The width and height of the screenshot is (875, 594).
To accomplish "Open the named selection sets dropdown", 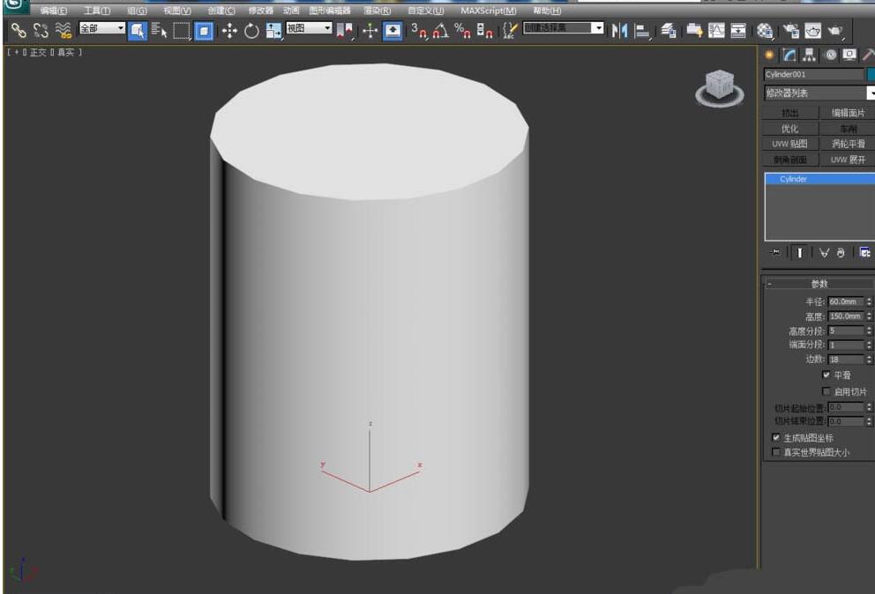I will click(x=564, y=27).
